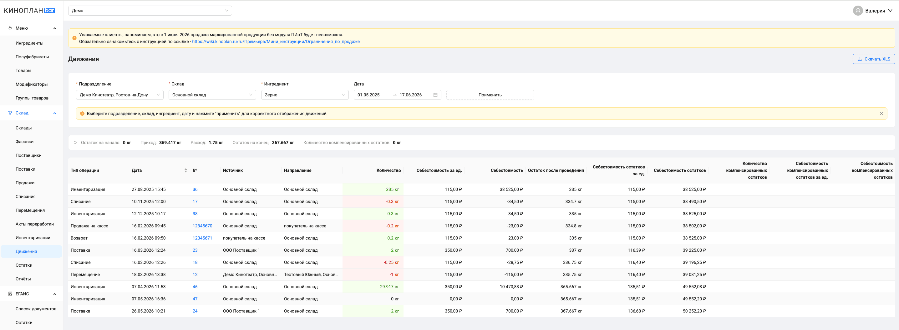Open the Зерно ingredient dropdown

click(x=305, y=95)
